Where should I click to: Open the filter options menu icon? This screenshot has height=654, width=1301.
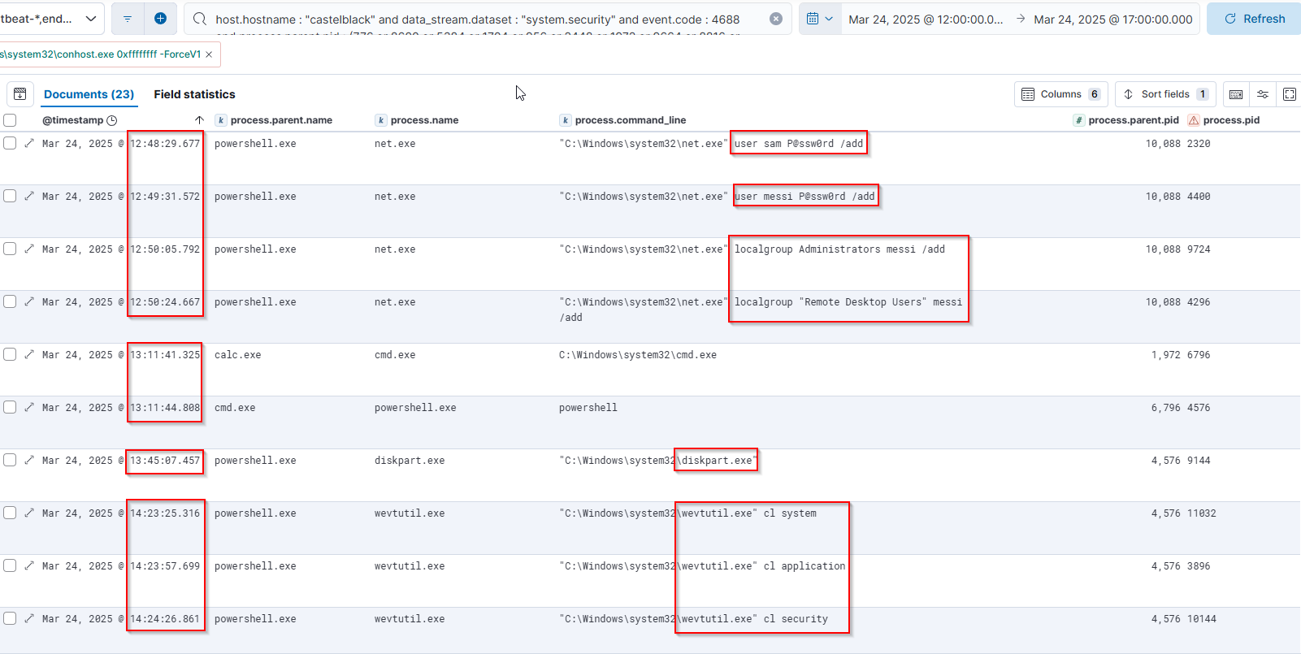click(x=128, y=19)
